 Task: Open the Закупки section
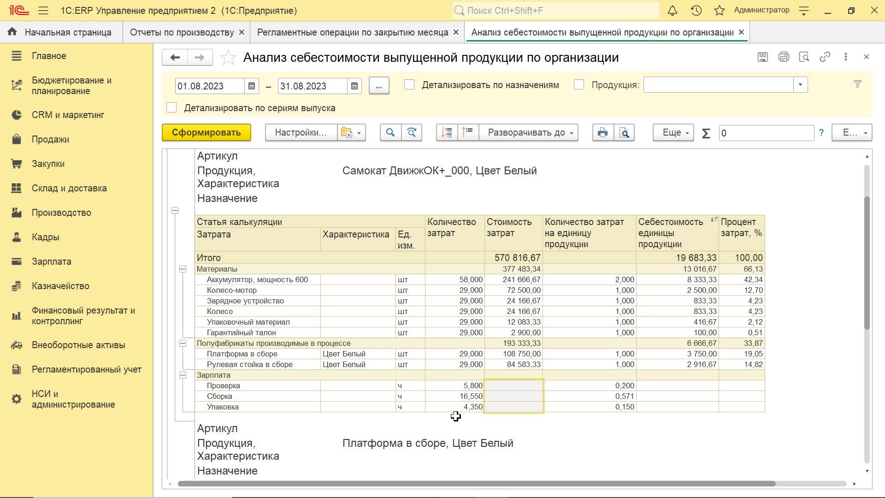click(48, 164)
